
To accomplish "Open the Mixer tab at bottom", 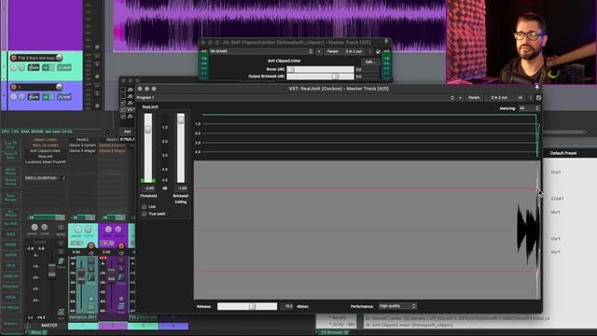I will [36, 332].
